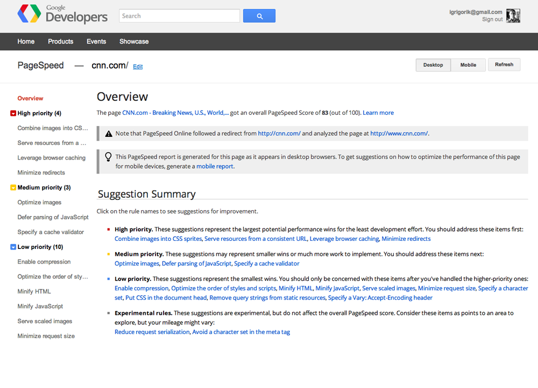Screen dimensions: 538x388
Task: Switch to the Mobile report view
Action: pyautogui.click(x=468, y=65)
